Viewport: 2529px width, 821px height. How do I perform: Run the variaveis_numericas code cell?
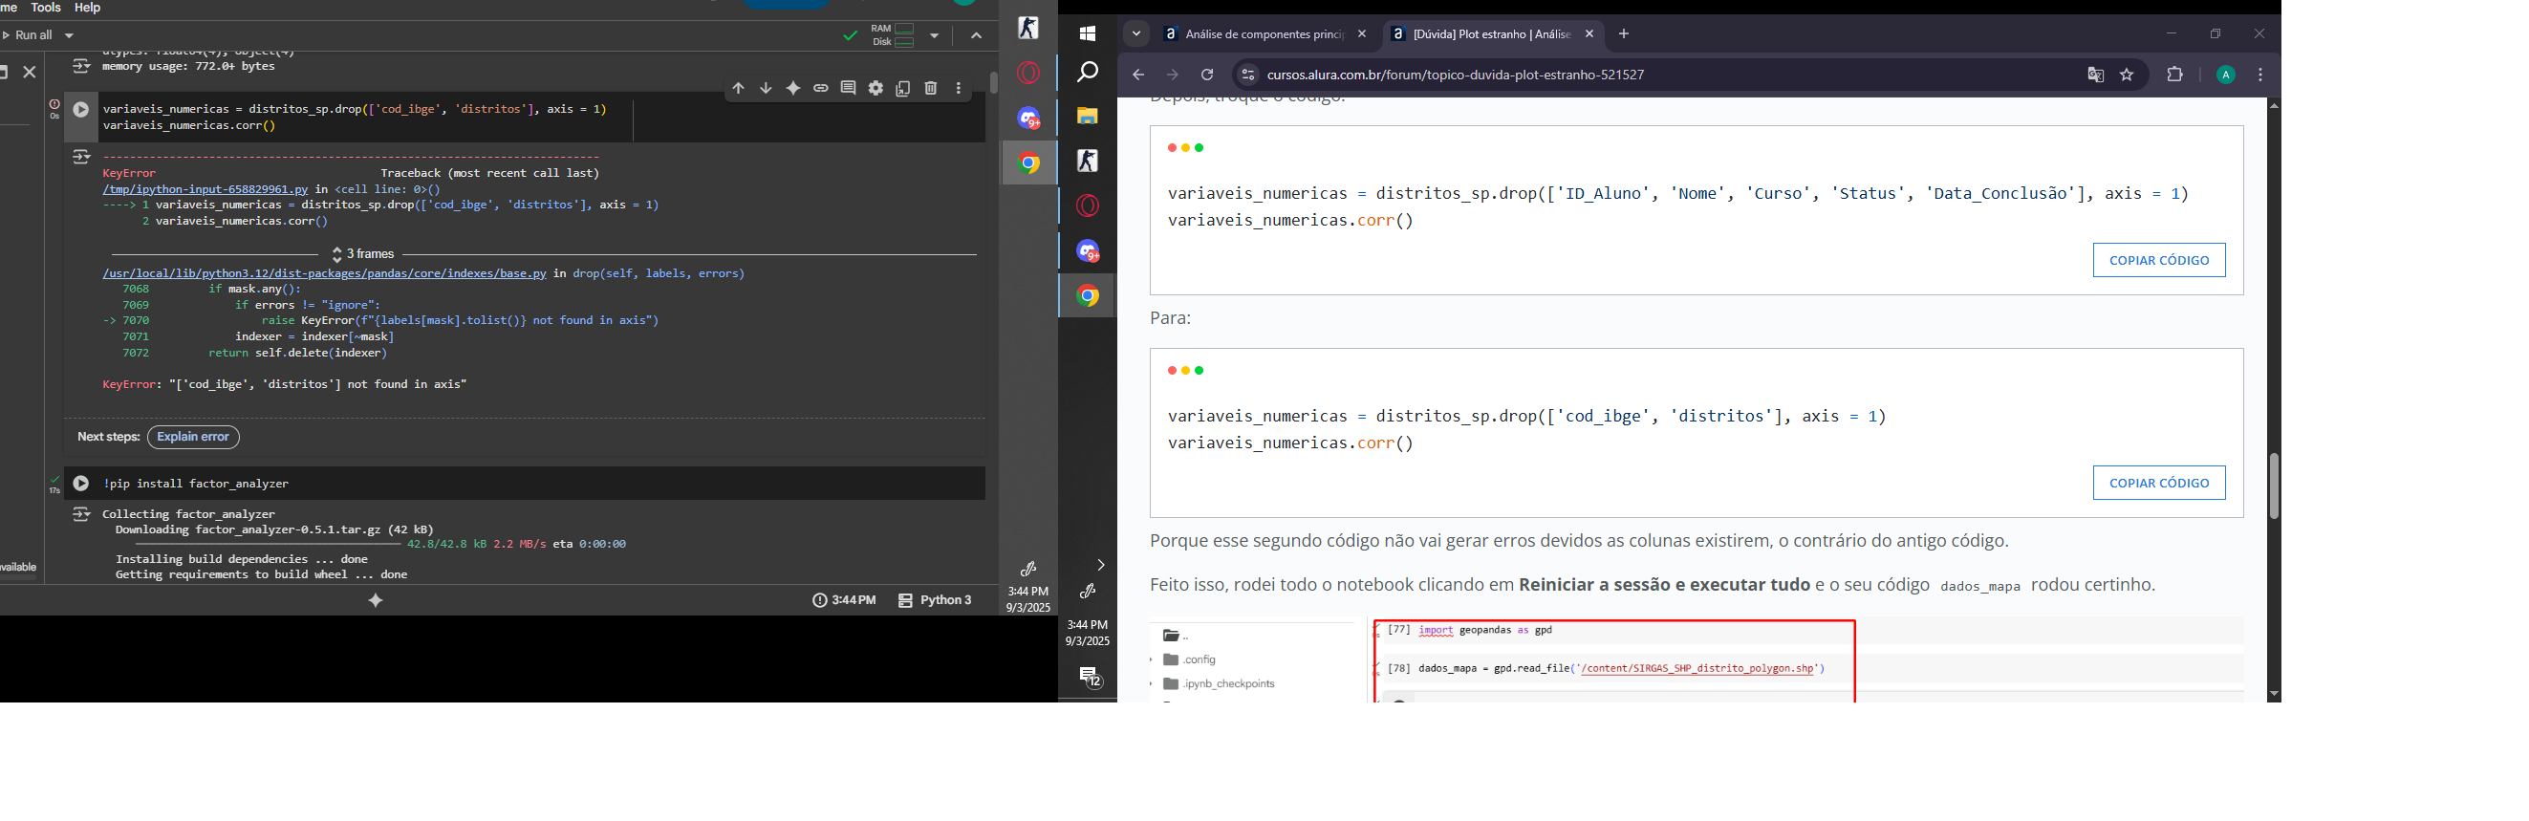[x=81, y=109]
